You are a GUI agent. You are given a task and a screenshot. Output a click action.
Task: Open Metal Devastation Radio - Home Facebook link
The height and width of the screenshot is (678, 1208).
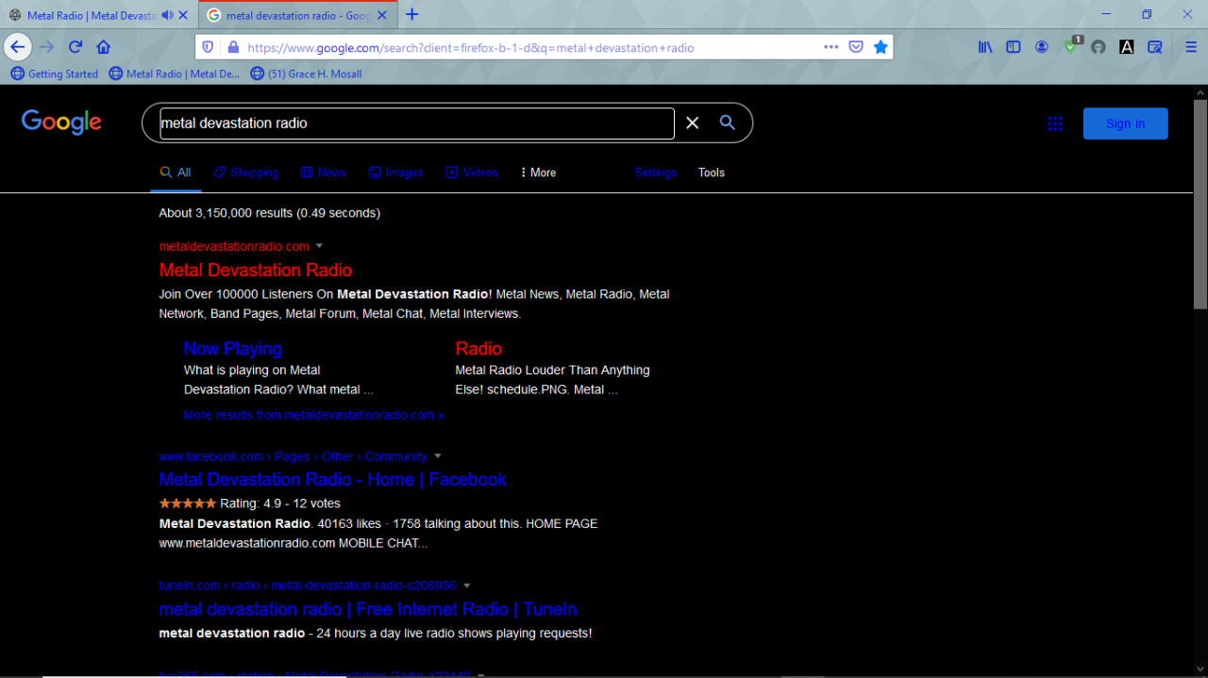pyautogui.click(x=332, y=480)
